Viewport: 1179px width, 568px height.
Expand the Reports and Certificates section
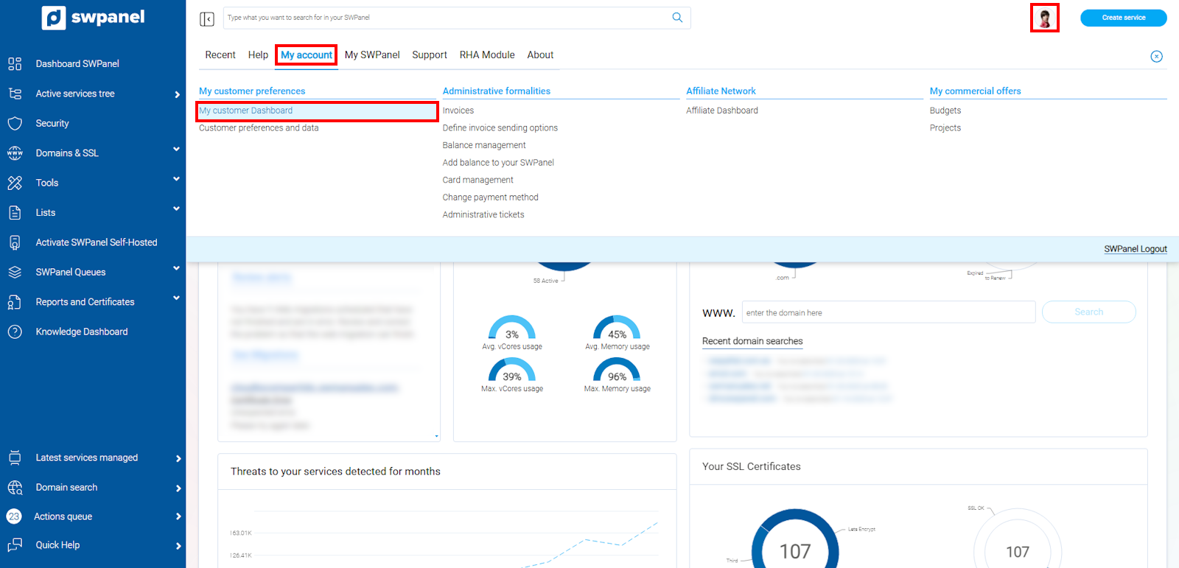(176, 298)
